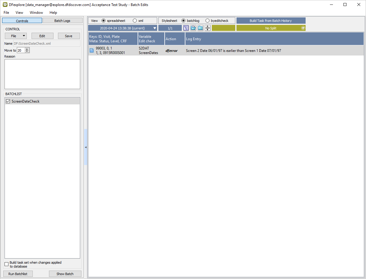Viewport: 366px width, 279px height.
Task: Increase the Move to level value
Action: pos(27,49)
